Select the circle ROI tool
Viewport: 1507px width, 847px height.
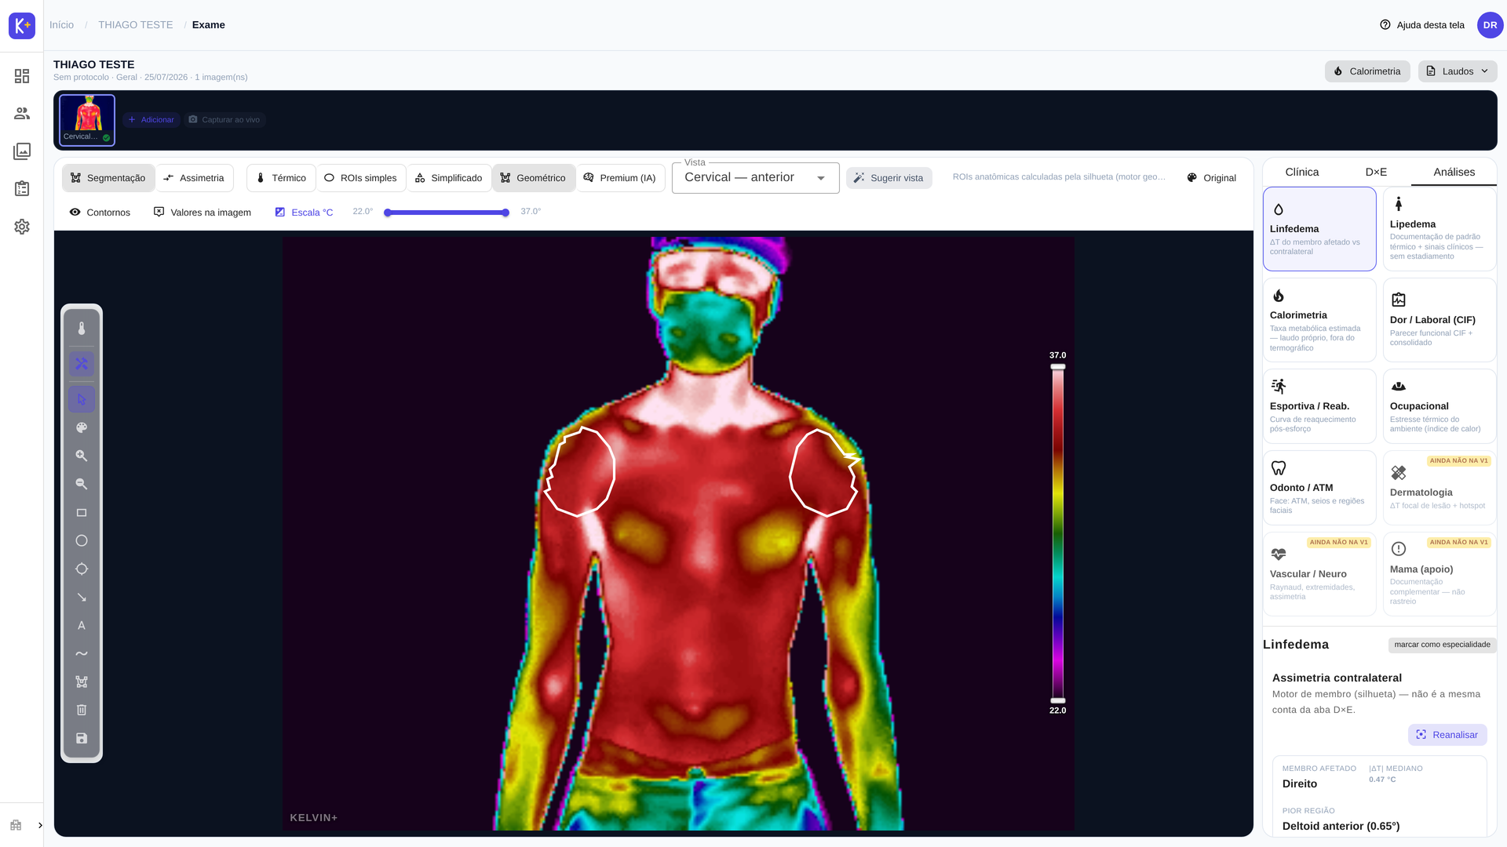(82, 541)
